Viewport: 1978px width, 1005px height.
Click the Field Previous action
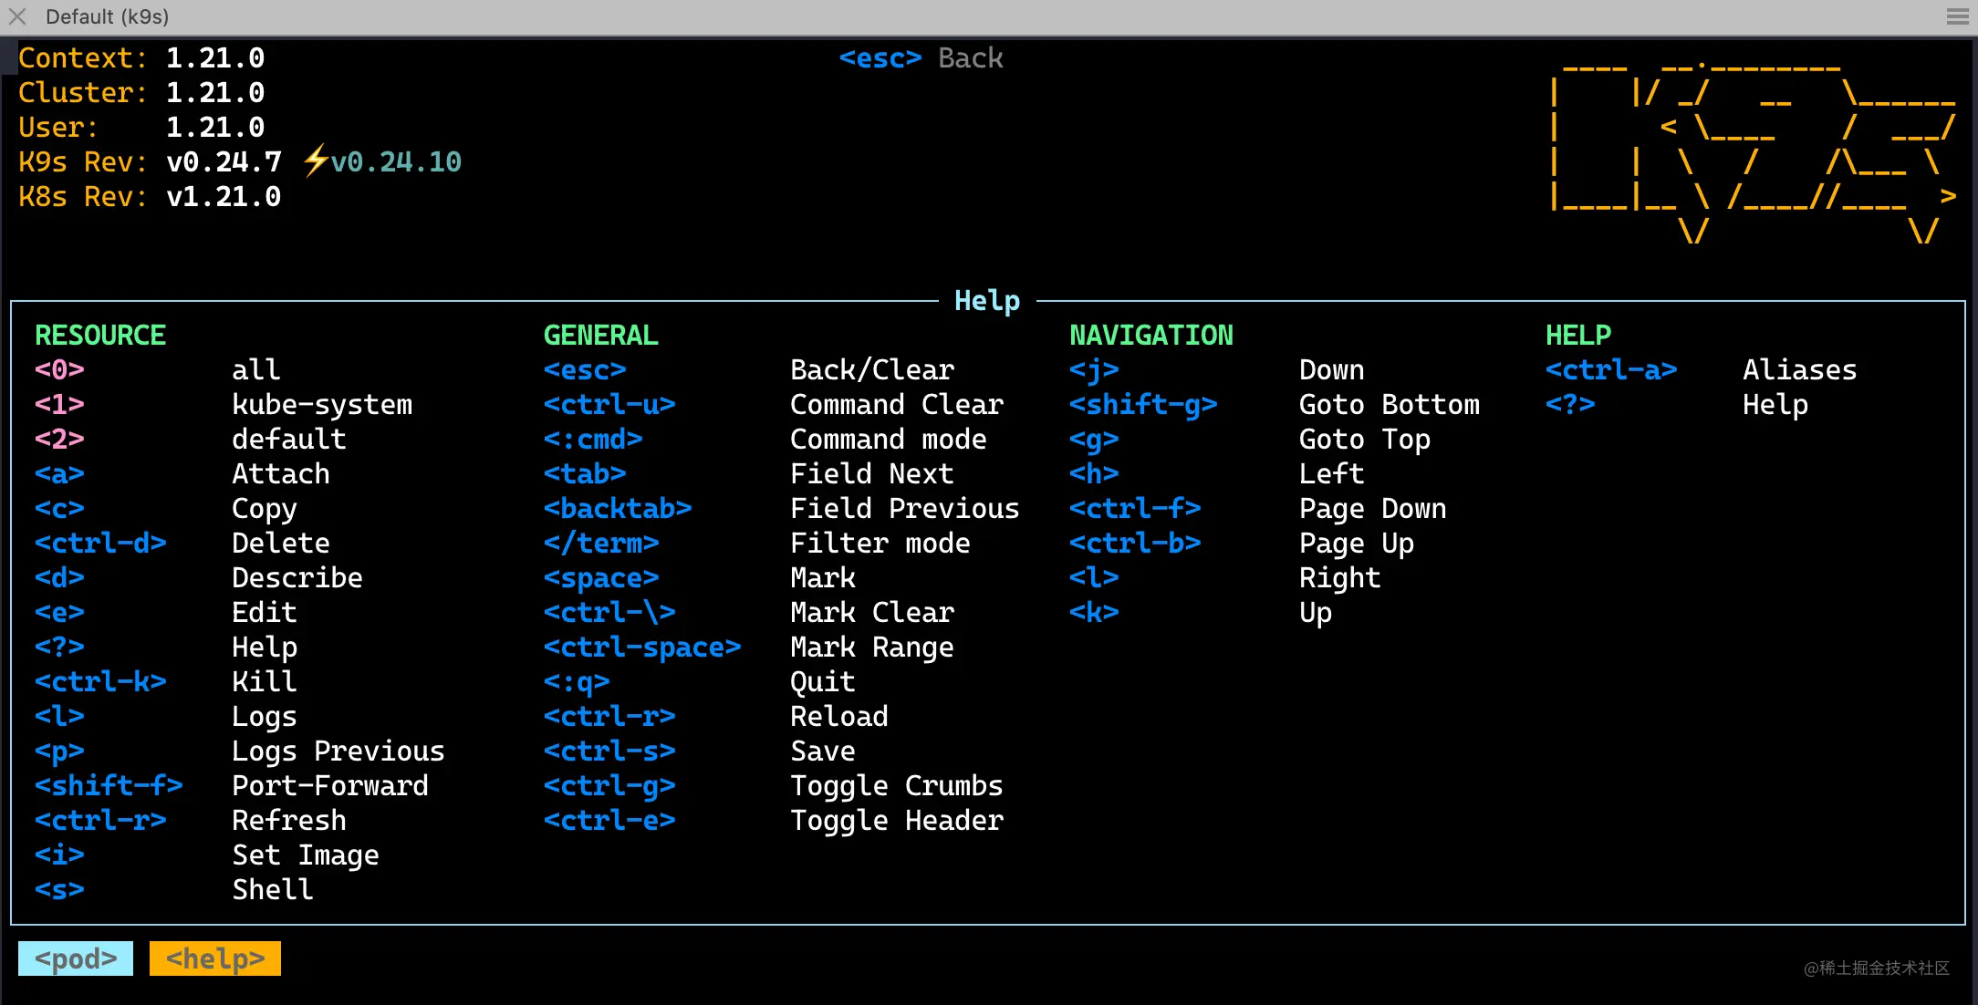(x=905, y=509)
